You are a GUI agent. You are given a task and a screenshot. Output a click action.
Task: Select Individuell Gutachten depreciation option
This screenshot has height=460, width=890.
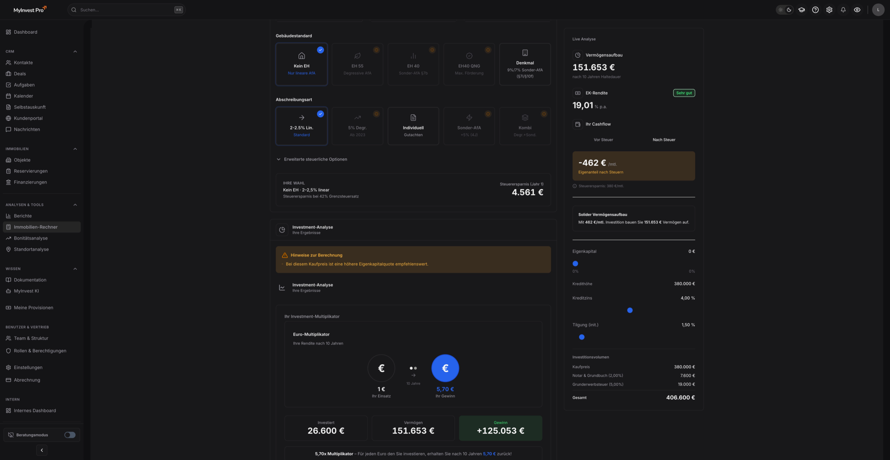[413, 126]
